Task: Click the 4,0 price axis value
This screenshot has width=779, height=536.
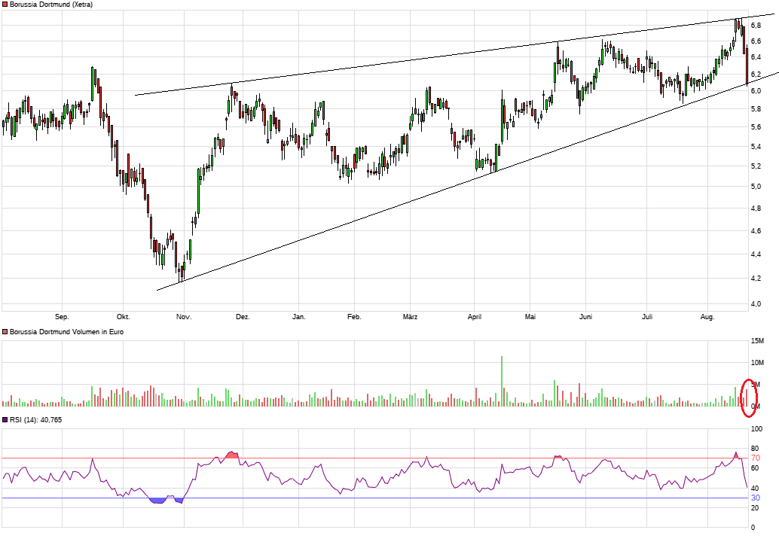Action: point(756,303)
